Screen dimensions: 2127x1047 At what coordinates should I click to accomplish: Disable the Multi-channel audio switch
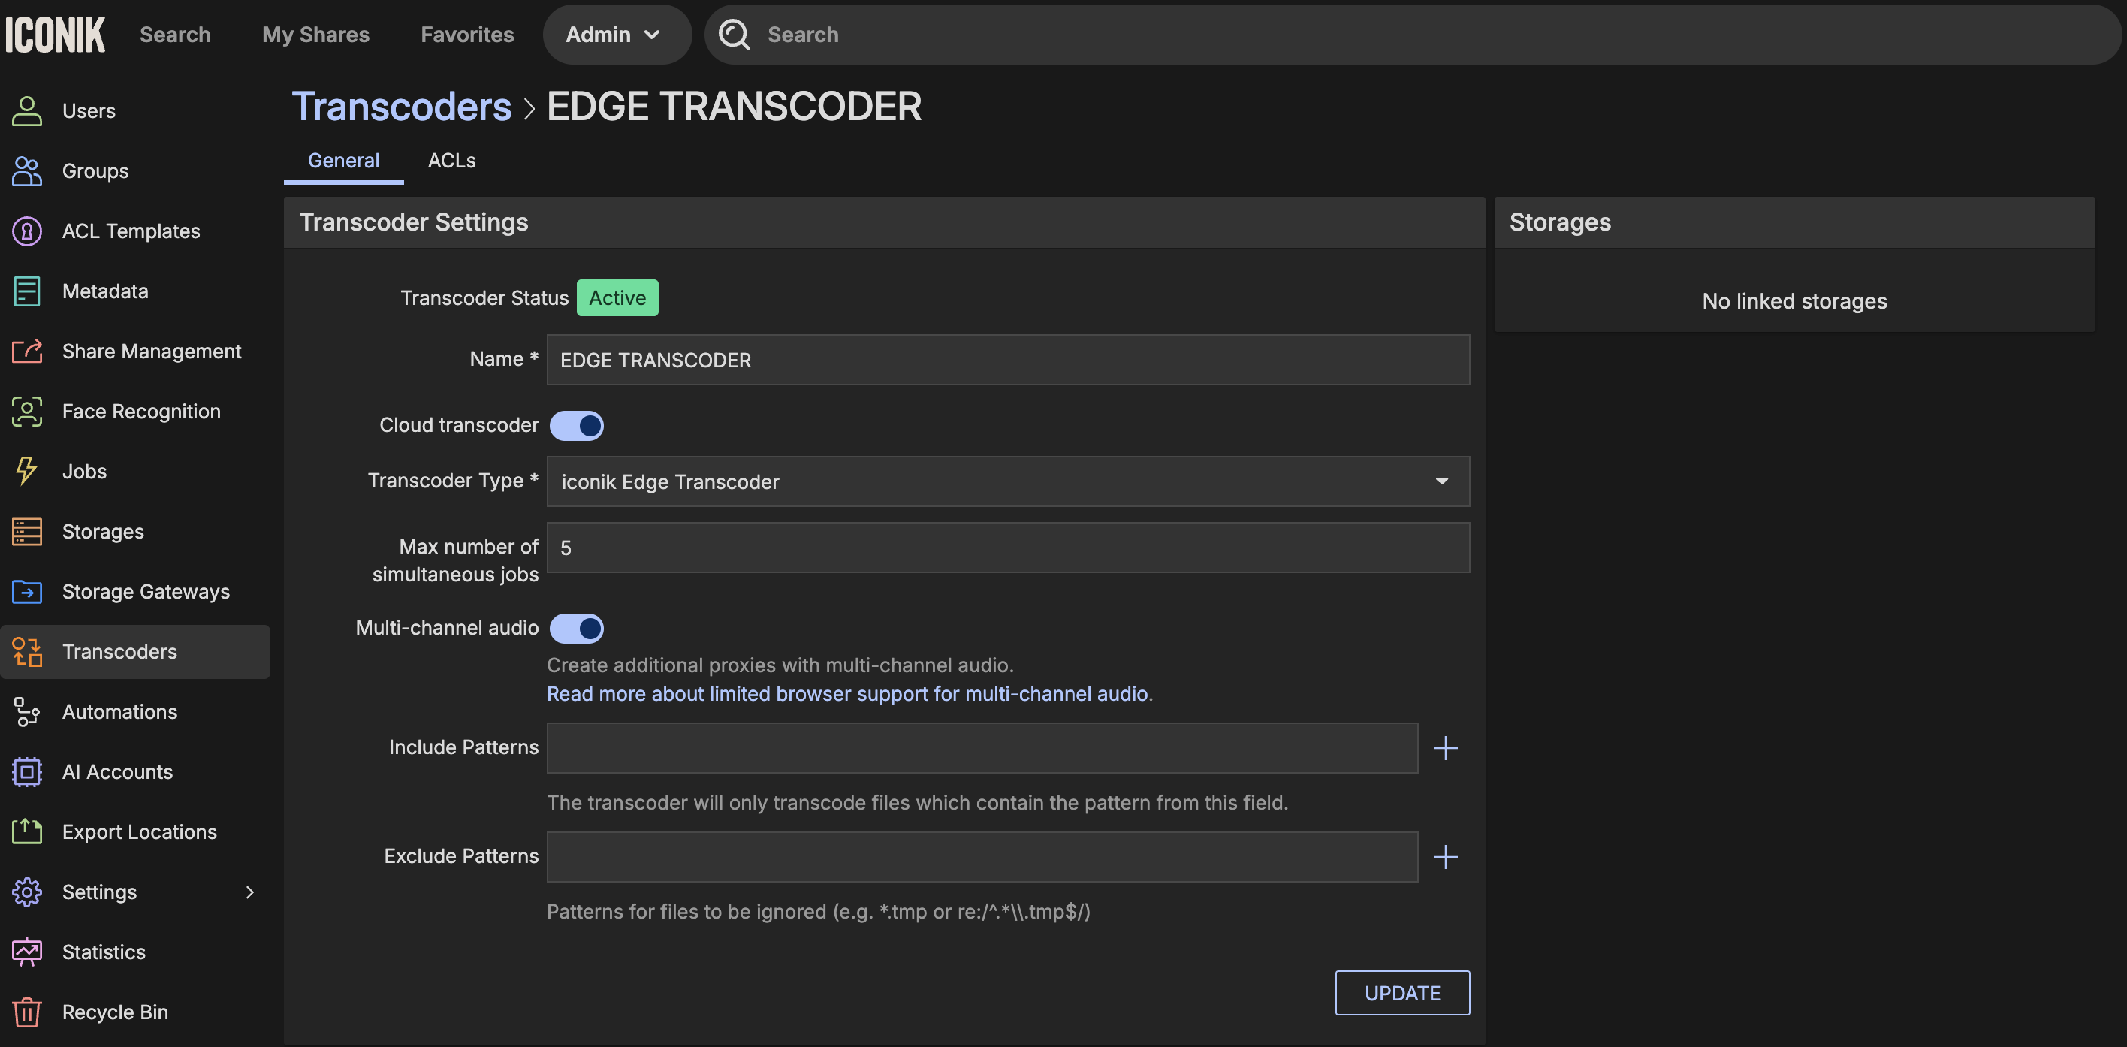click(576, 629)
